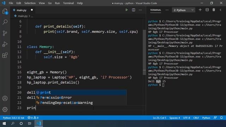Open the Terminal menu
226x127 pixels.
coord(68,3)
